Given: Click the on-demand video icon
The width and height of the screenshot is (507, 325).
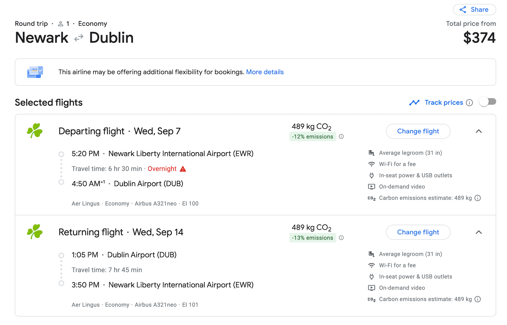Looking at the screenshot, I should click(371, 186).
